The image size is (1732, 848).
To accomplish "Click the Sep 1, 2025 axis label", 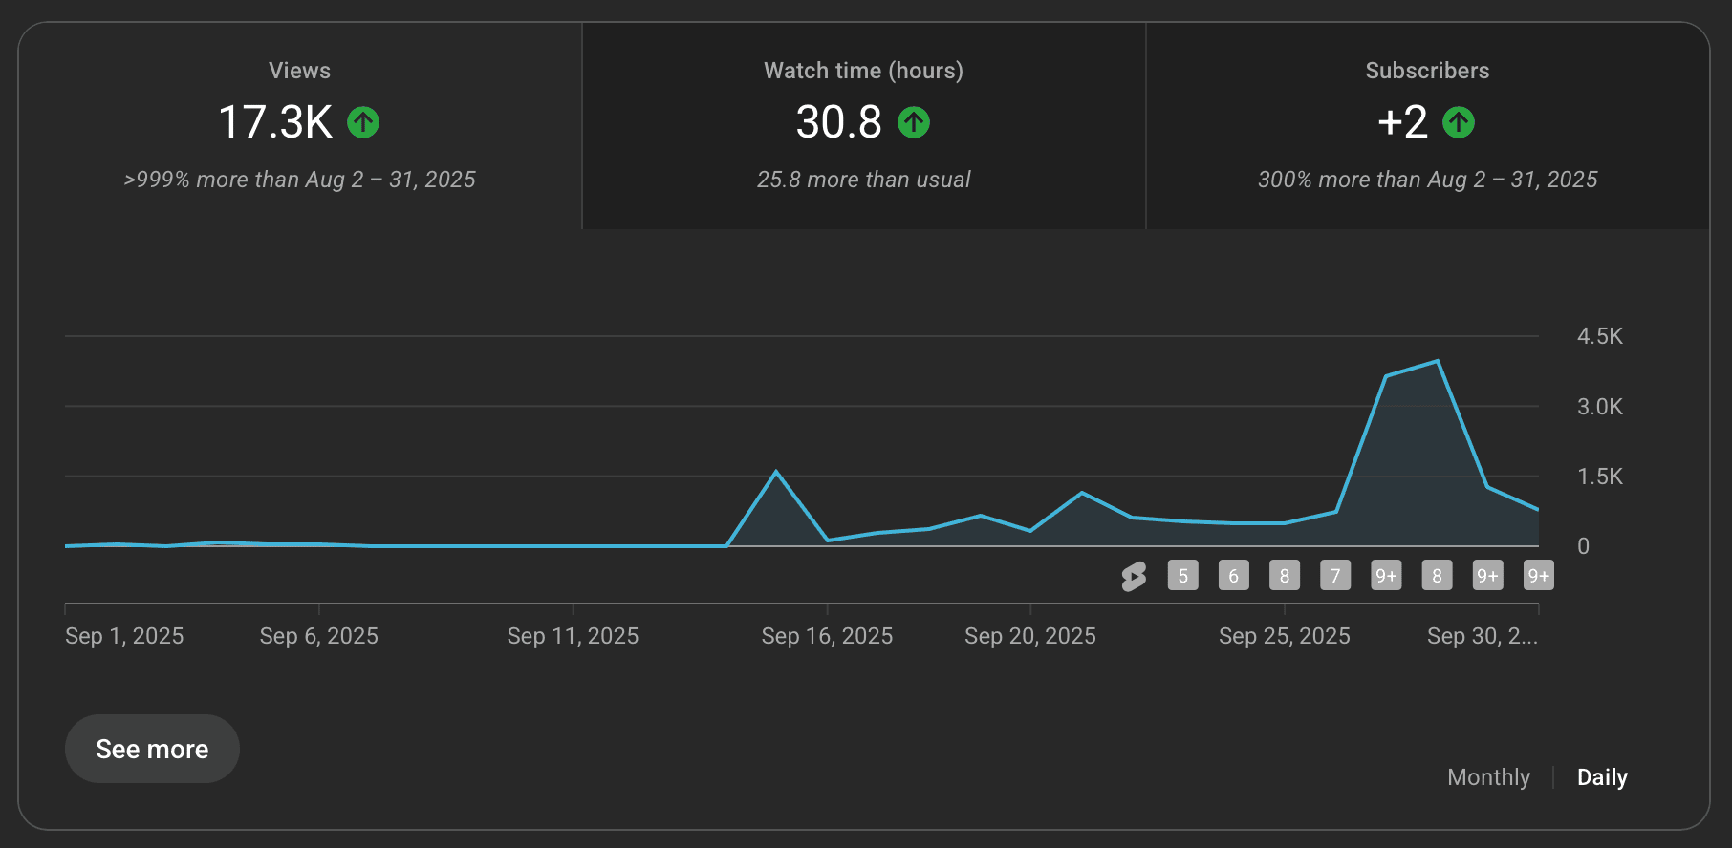I will pos(124,636).
